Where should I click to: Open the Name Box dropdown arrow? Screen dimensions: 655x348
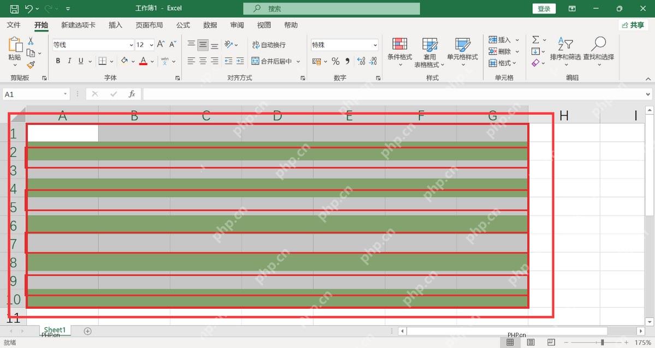pyautogui.click(x=65, y=94)
